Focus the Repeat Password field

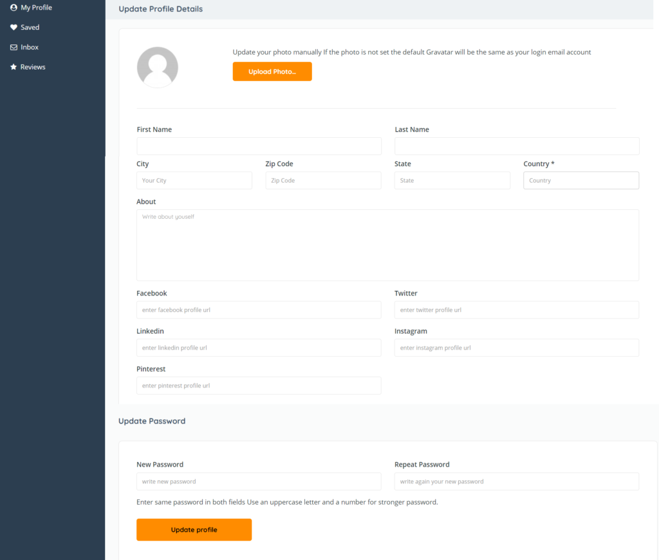(517, 481)
